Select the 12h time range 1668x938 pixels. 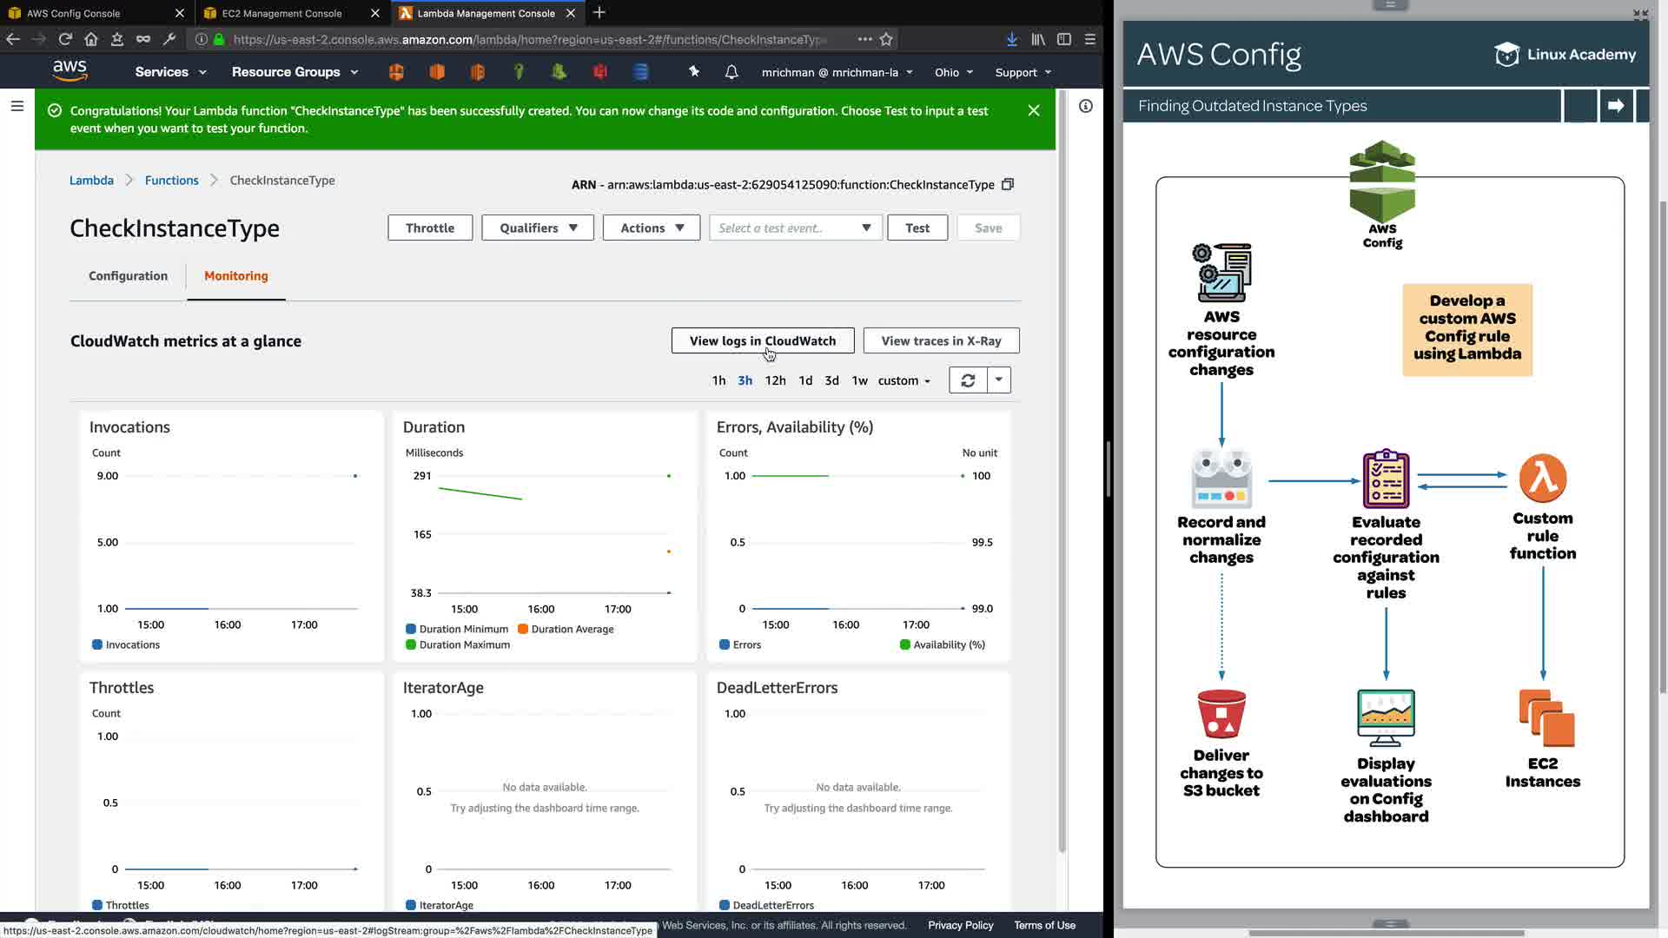775,380
